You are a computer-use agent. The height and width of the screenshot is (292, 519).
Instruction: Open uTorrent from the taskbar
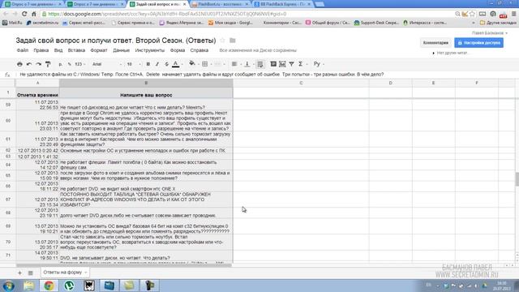(x=69, y=286)
